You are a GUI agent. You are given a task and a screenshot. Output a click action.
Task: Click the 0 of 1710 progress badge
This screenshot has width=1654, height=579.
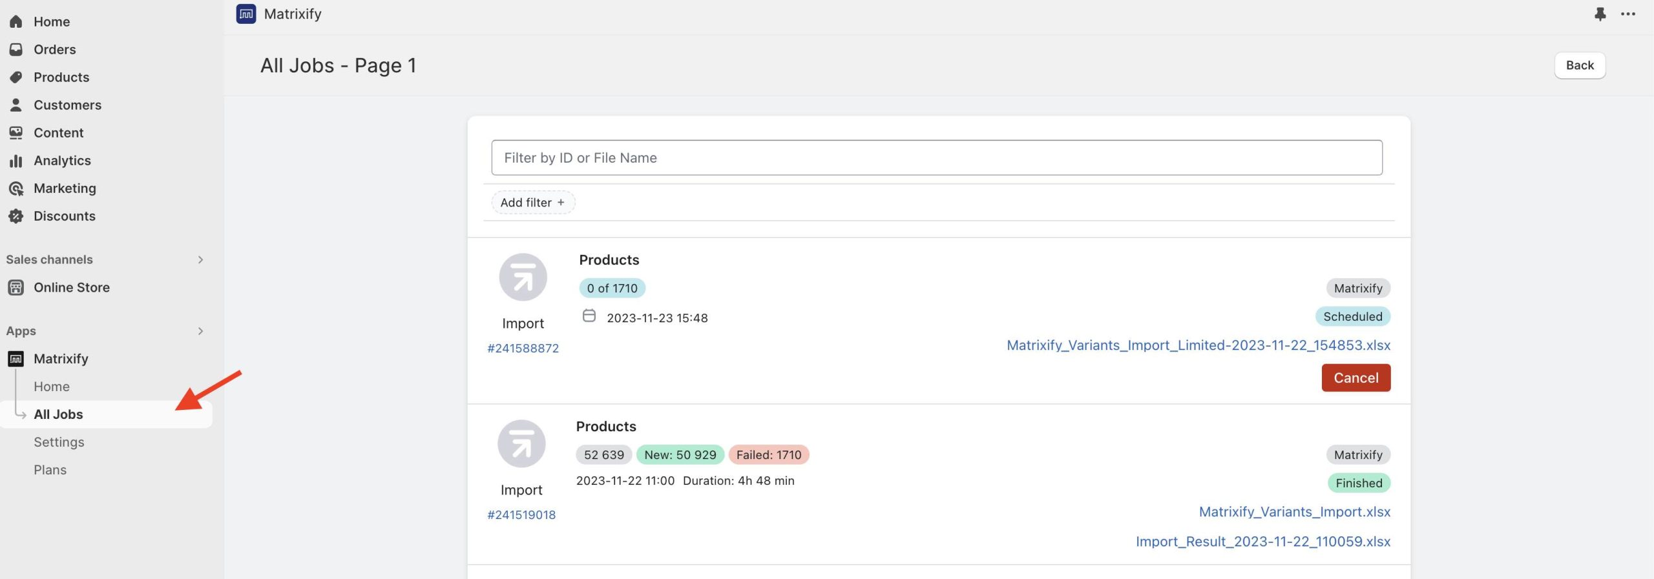[x=612, y=288]
